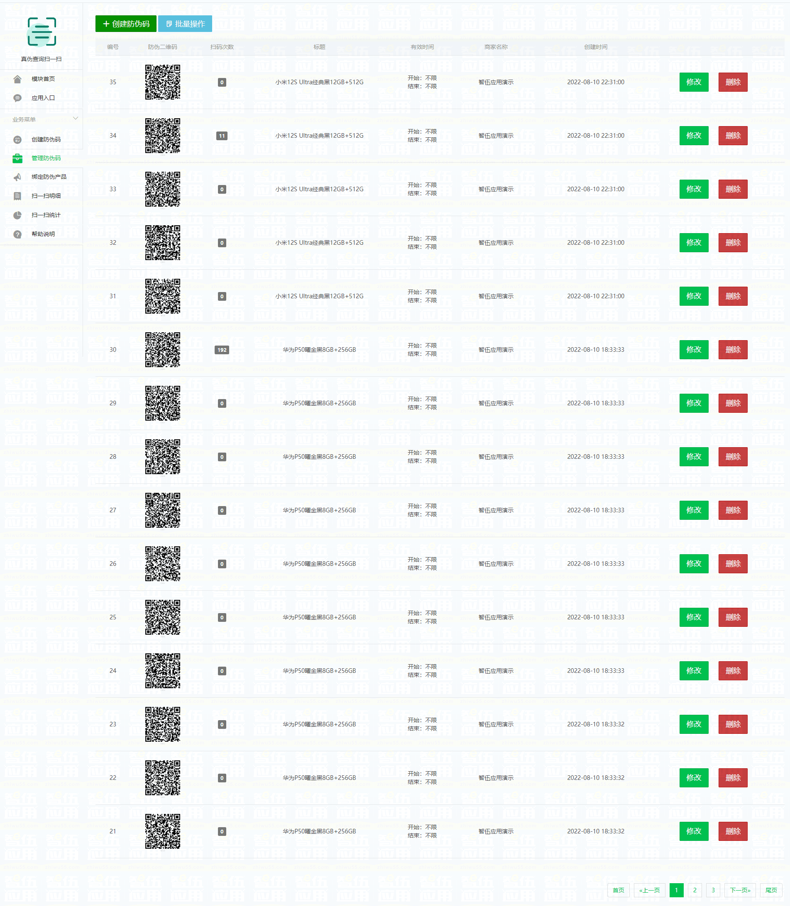The width and height of the screenshot is (790, 906).
Task: Click 修改 for row 27
Action: tap(693, 510)
